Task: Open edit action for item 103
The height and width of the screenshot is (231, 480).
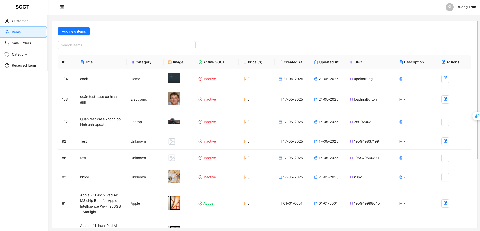Action: click(445, 99)
